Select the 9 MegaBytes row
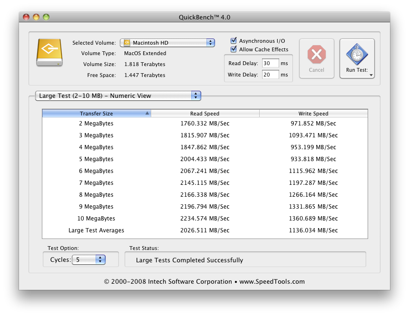This screenshot has width=409, height=316. 205,207
